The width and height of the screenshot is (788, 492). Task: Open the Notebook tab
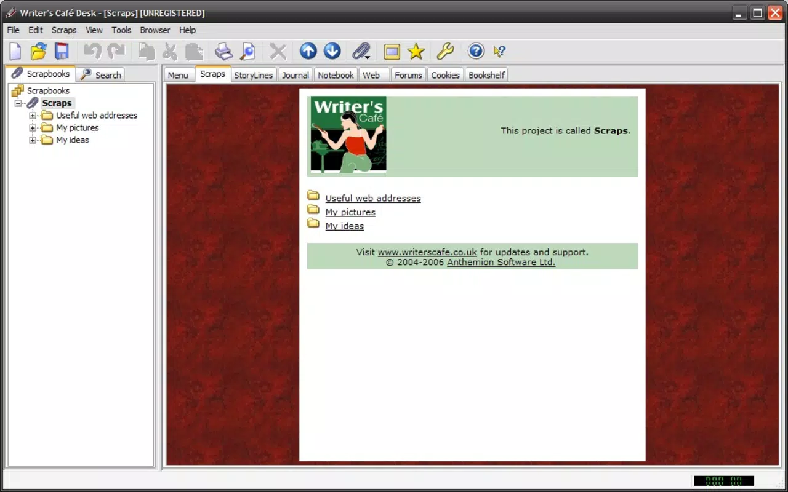pos(336,75)
